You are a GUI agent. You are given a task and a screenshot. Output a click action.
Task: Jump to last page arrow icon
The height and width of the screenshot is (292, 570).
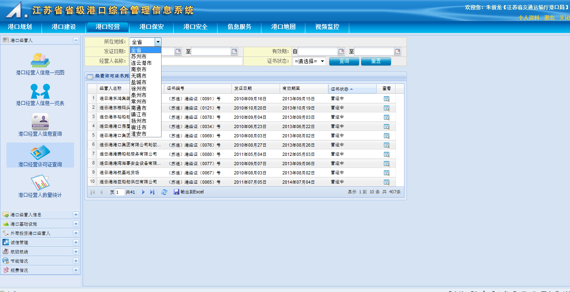[x=152, y=192]
